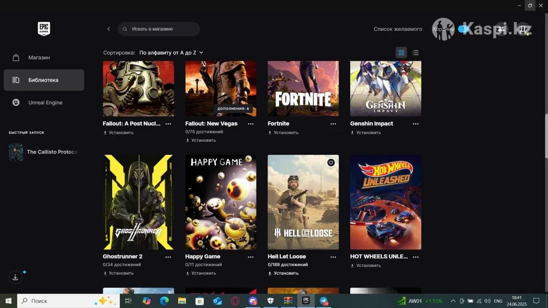Viewport: 548px width, 308px height.
Task: Click the Fallout: New Vegas title text
Action: coord(211,124)
